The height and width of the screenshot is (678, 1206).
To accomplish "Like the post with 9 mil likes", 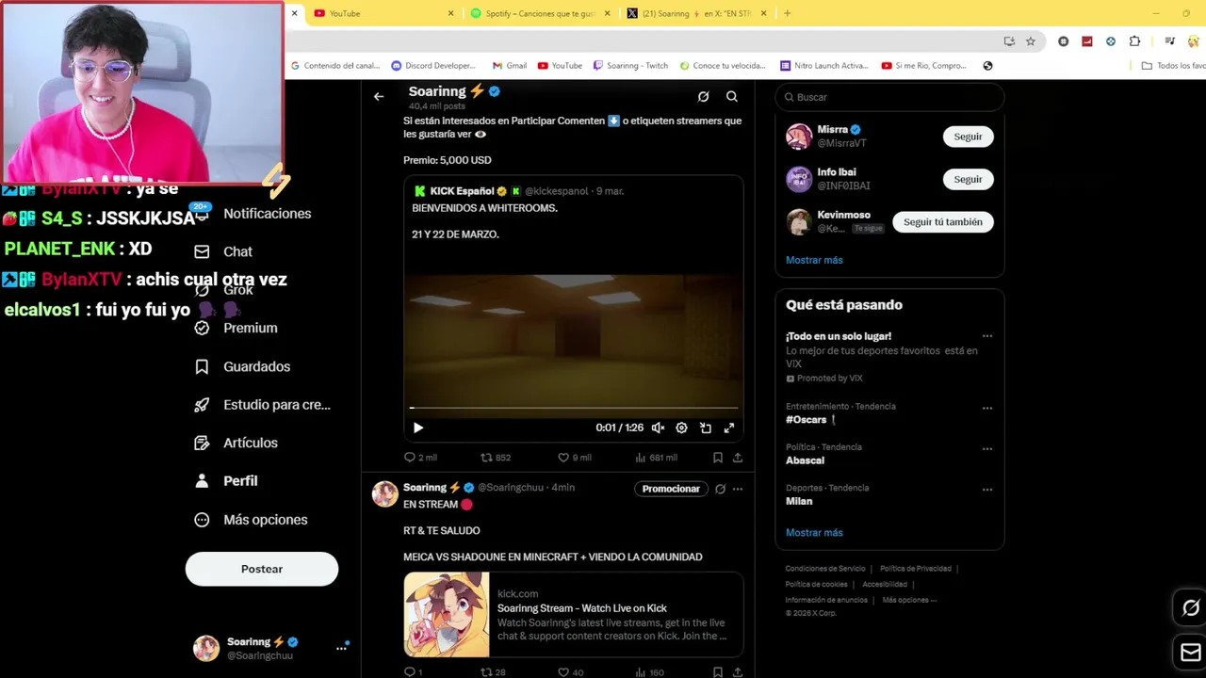I will 575,458.
